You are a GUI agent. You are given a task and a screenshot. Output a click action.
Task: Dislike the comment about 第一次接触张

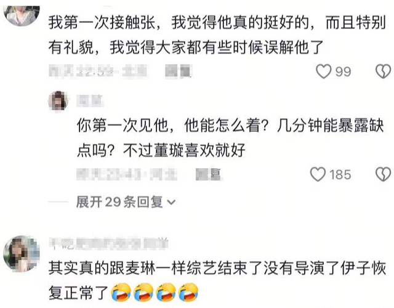point(383,71)
